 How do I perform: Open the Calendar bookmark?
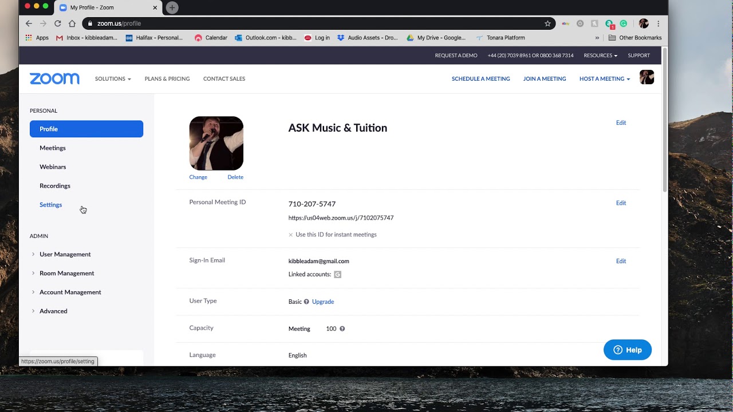tap(211, 38)
